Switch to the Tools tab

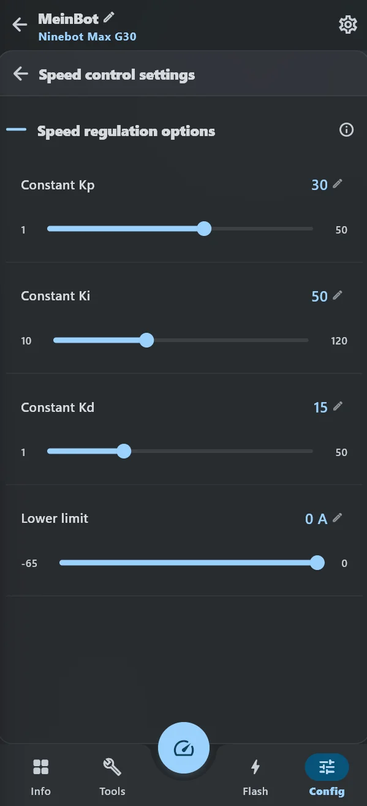[112, 776]
